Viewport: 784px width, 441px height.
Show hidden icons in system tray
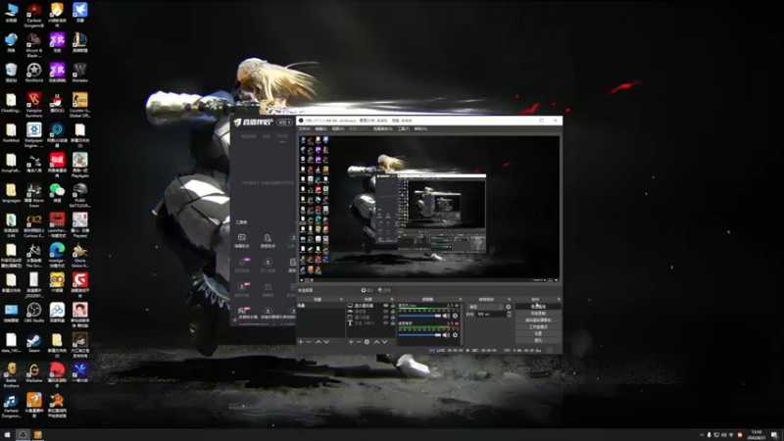pyautogui.click(x=702, y=435)
